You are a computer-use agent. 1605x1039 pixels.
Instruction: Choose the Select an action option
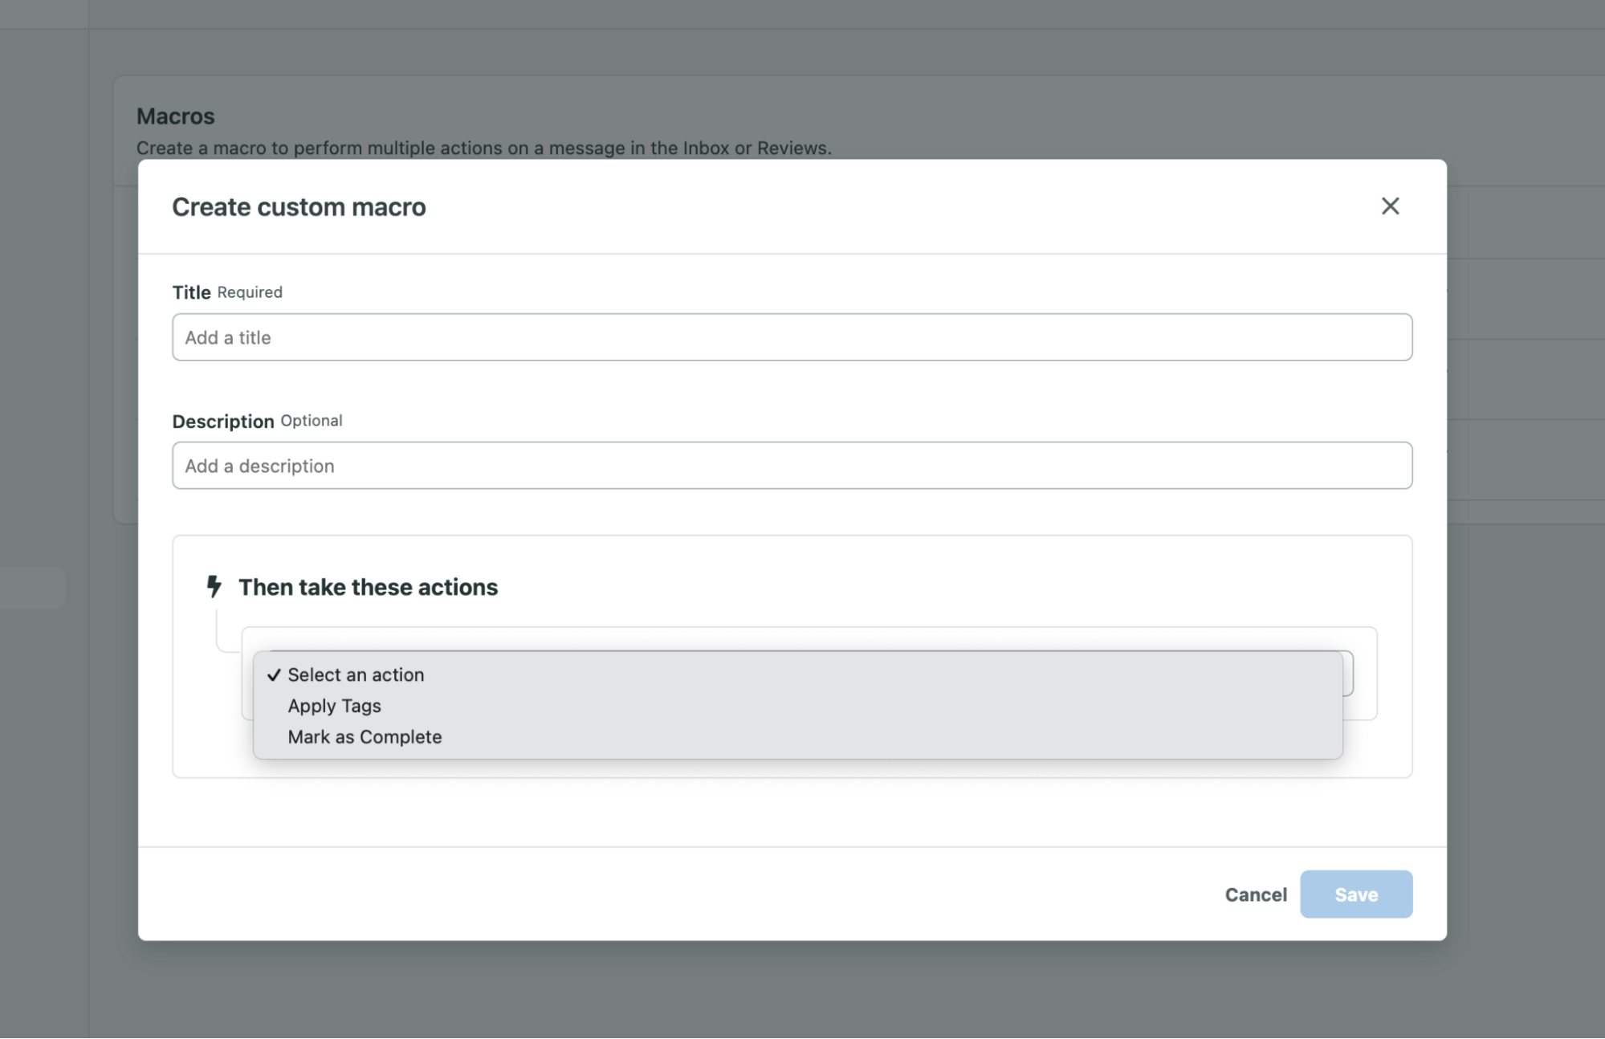(356, 675)
